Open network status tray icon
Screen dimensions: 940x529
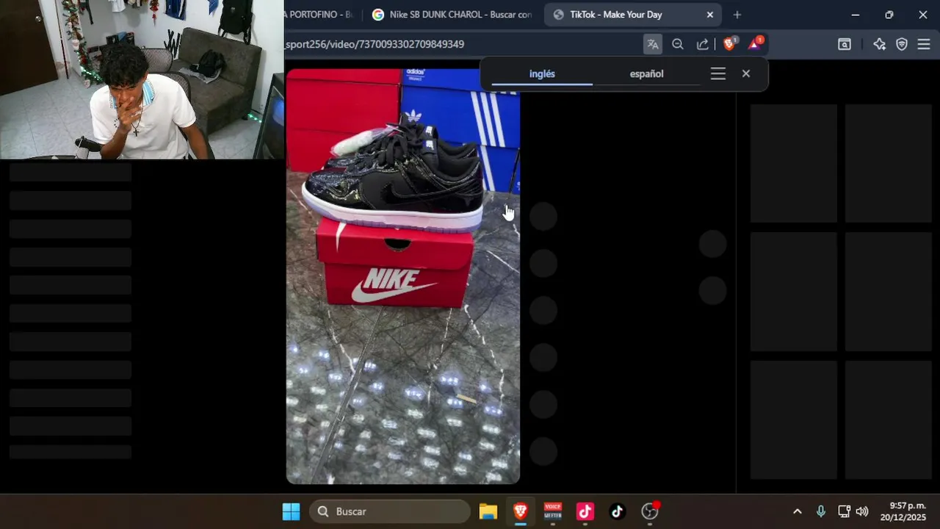844,511
